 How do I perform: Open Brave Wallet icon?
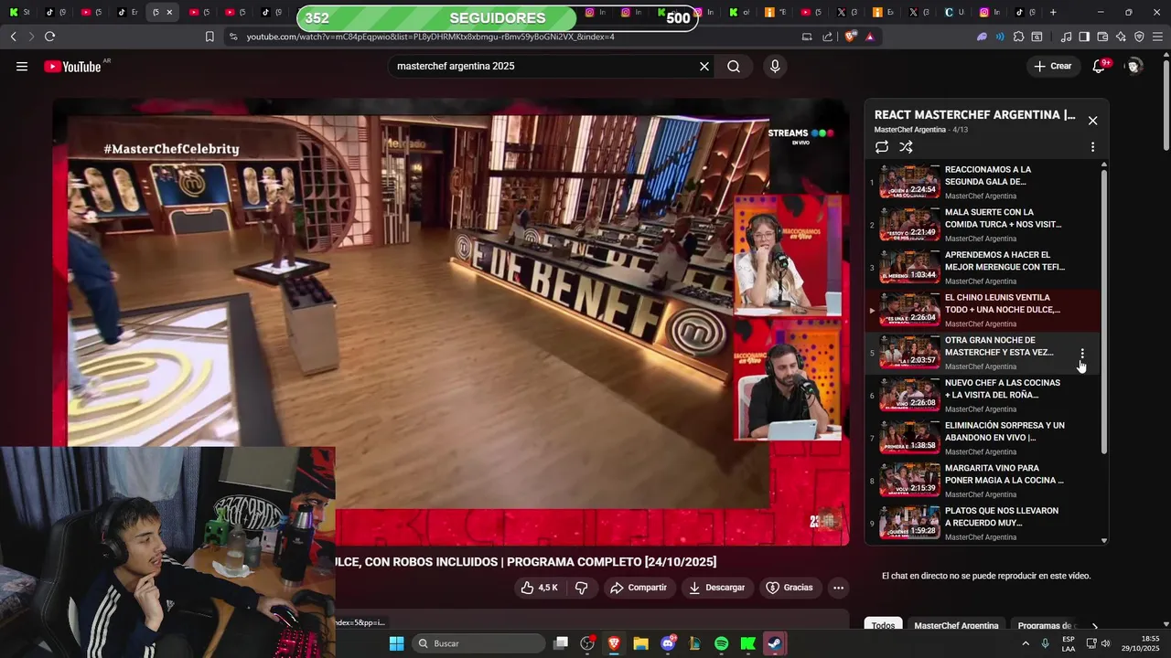(x=1102, y=37)
